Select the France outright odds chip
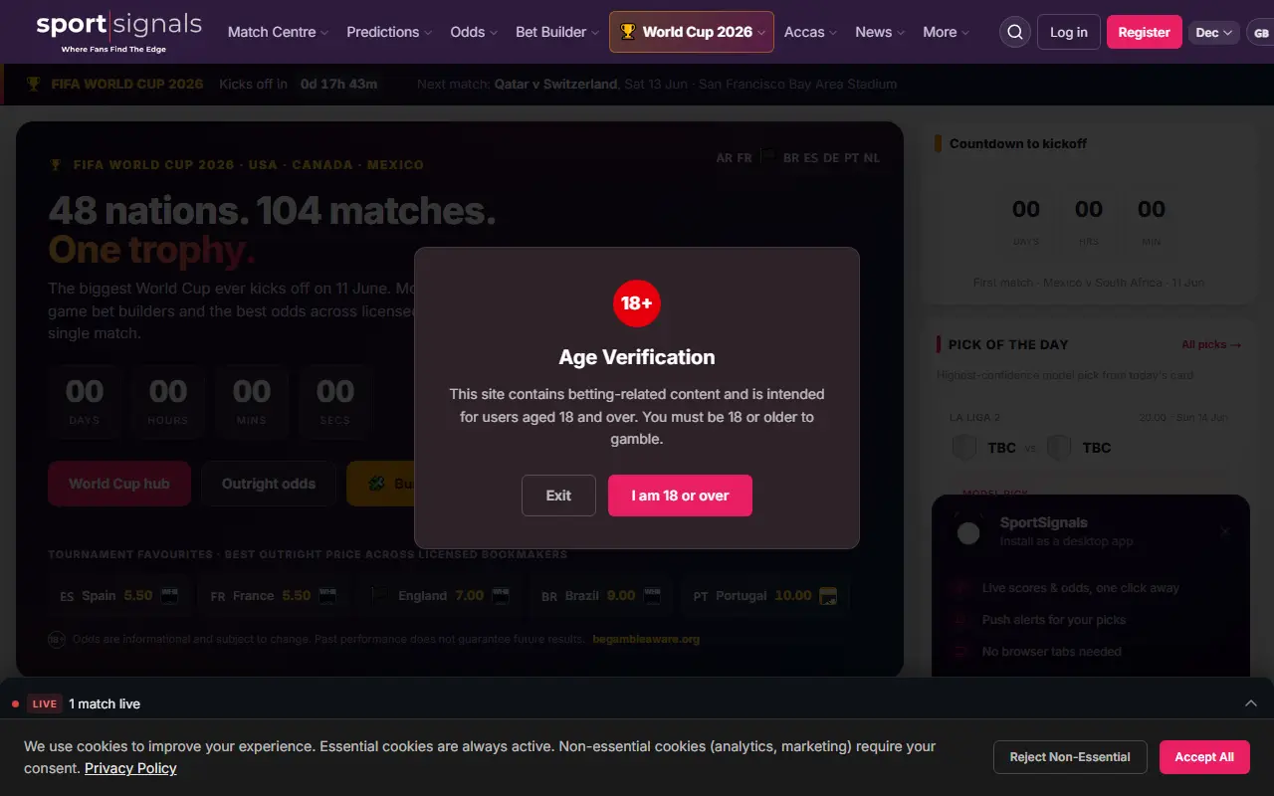The width and height of the screenshot is (1274, 796). [x=274, y=596]
